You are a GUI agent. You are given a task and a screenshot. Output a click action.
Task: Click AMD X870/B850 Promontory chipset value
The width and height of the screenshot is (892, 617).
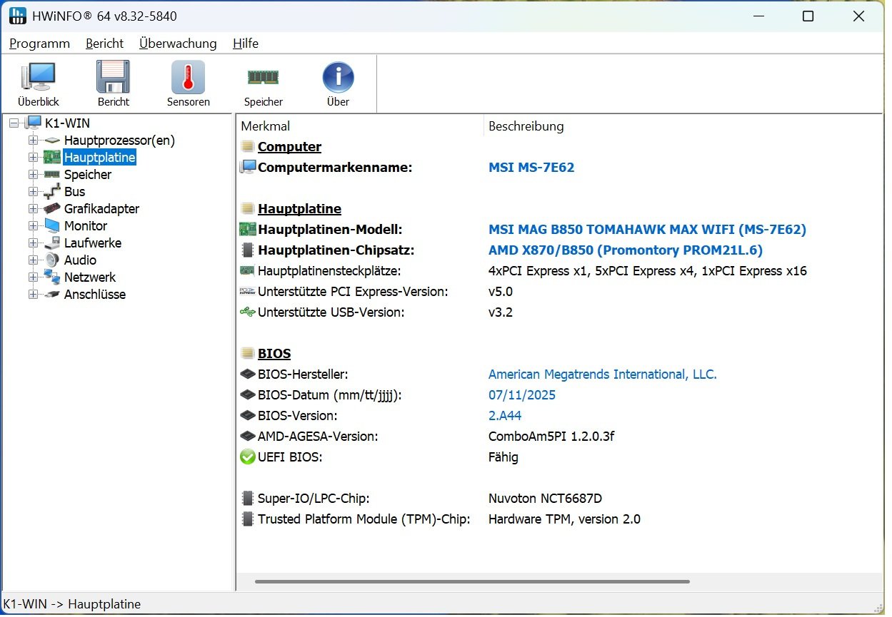[x=626, y=250]
